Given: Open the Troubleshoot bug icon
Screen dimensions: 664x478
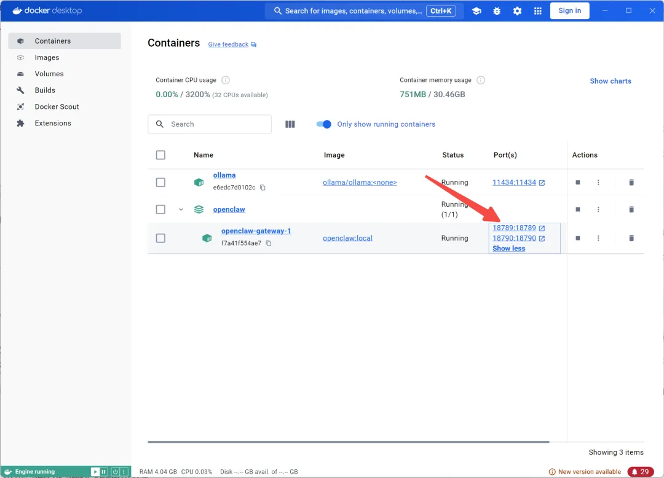Looking at the screenshot, I should tap(497, 11).
